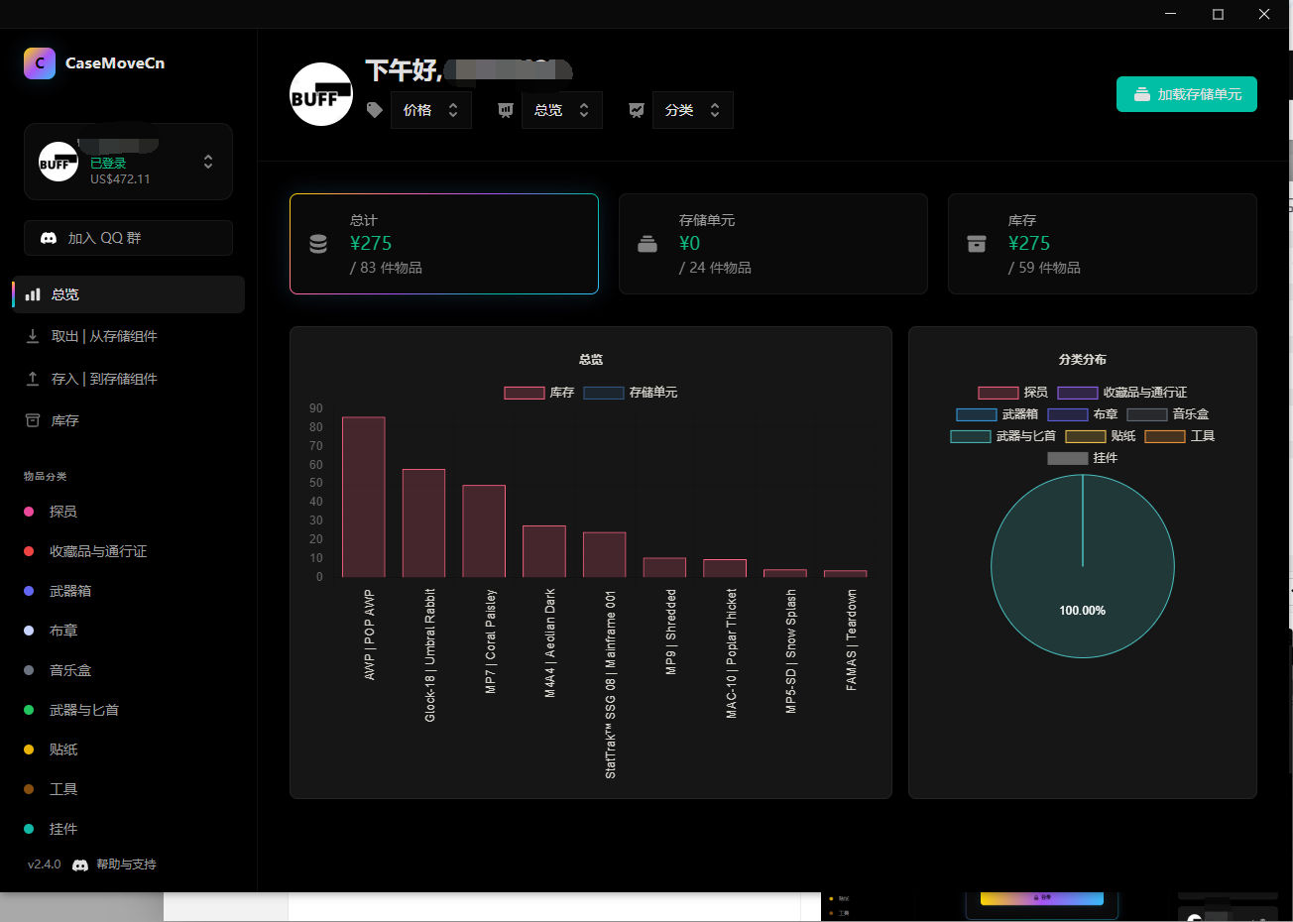The image size is (1293, 922).
Task: Click the price tag icon in header
Action: tap(375, 110)
